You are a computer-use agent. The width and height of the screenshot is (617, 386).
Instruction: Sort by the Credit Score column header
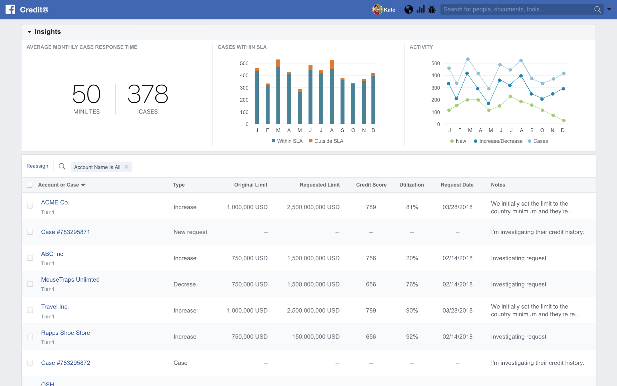pos(371,185)
